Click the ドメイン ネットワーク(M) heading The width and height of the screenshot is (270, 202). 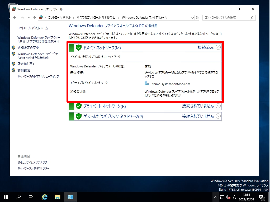coord(102,48)
